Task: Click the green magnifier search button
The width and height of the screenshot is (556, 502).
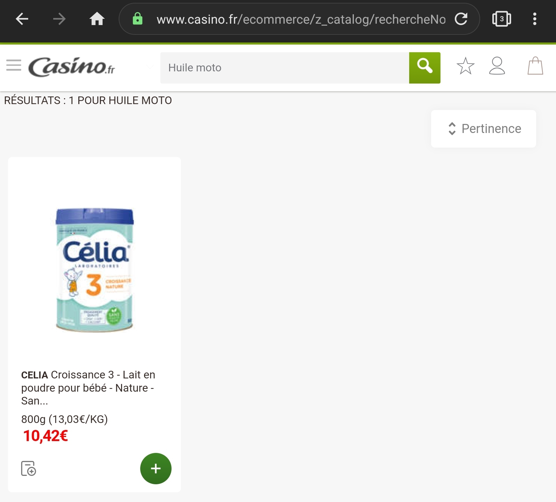Action: pyautogui.click(x=425, y=68)
